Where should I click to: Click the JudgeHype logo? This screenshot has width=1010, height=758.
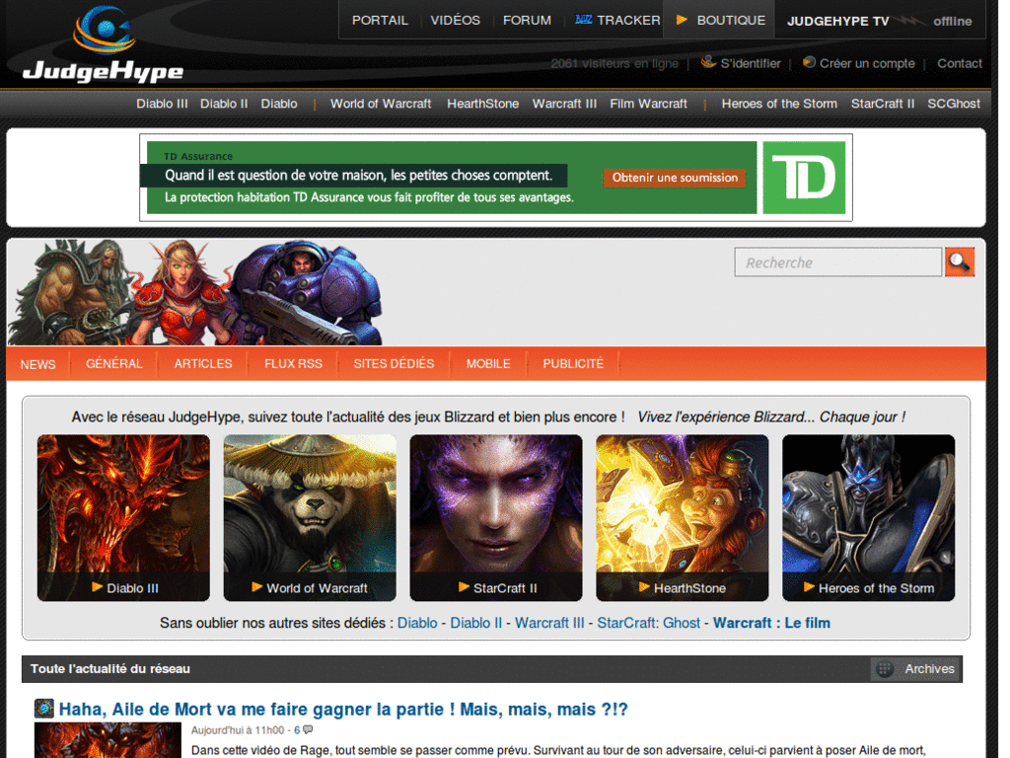pos(103,43)
